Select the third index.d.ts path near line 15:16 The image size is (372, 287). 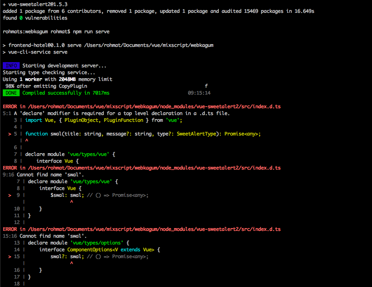pyautogui.click(x=152, y=229)
